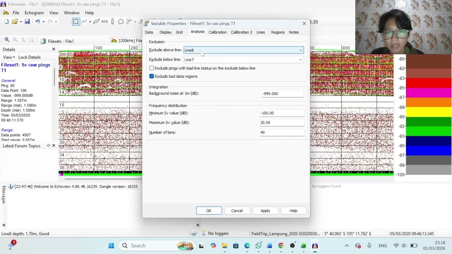Zoom in using magnifier plus icon
This screenshot has height=254, width=452.
(x=7, y=40)
